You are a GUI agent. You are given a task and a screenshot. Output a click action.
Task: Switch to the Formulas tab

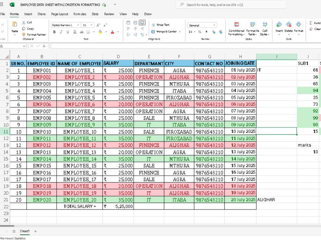(80, 14)
